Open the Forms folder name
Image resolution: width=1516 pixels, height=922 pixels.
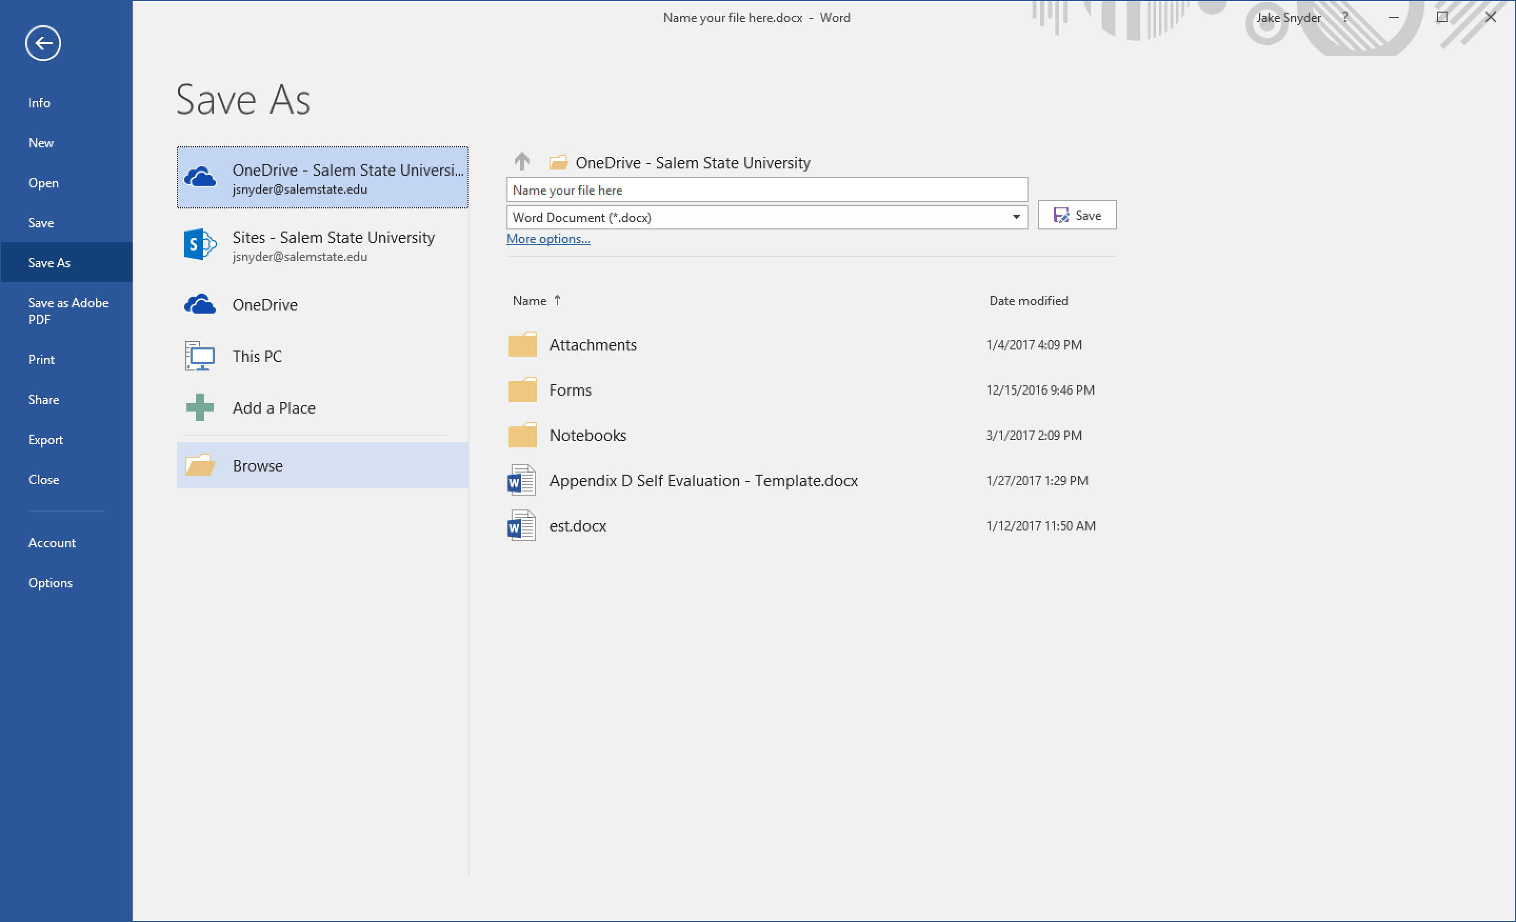coord(571,390)
